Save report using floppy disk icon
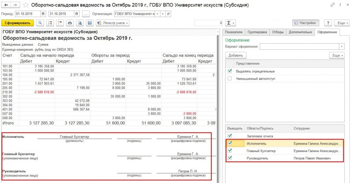Image resolution: width=352 pixels, height=183 pixels. [90, 23]
